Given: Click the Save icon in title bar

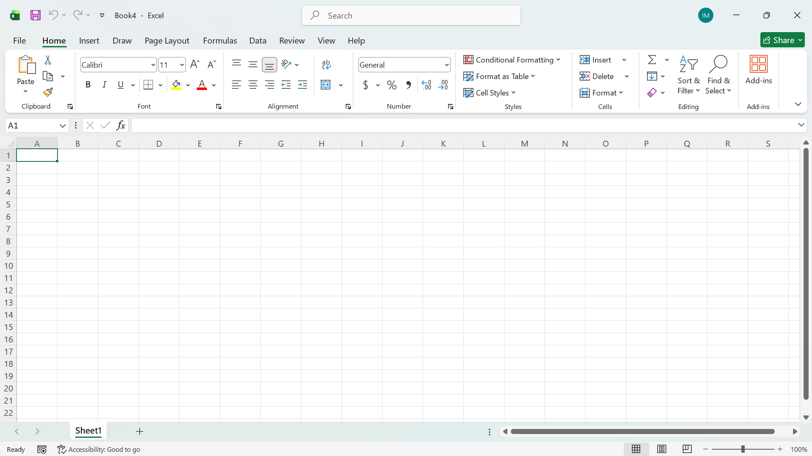Looking at the screenshot, I should pyautogui.click(x=36, y=15).
